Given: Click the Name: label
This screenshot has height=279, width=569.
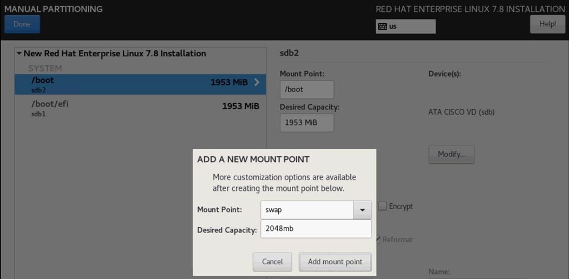Looking at the screenshot, I should click(439, 271).
